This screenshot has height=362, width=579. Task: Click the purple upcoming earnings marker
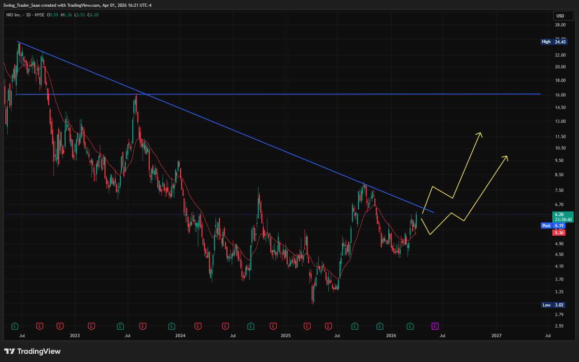(435, 326)
